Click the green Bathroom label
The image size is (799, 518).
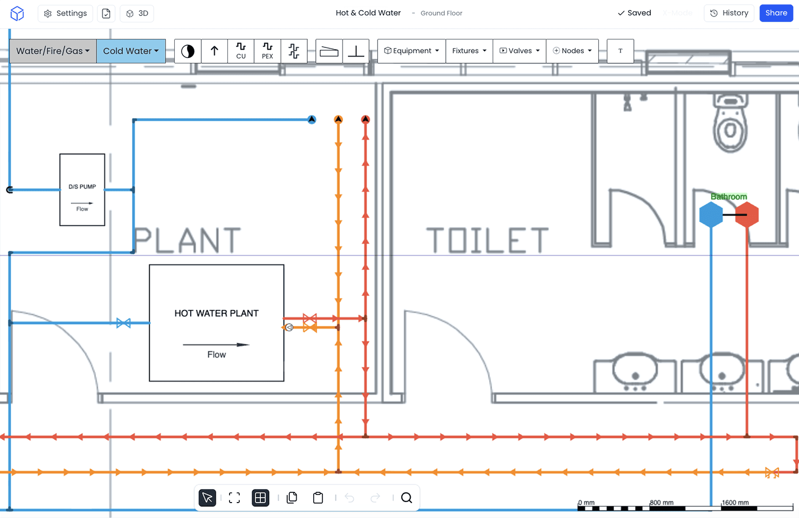[729, 196]
